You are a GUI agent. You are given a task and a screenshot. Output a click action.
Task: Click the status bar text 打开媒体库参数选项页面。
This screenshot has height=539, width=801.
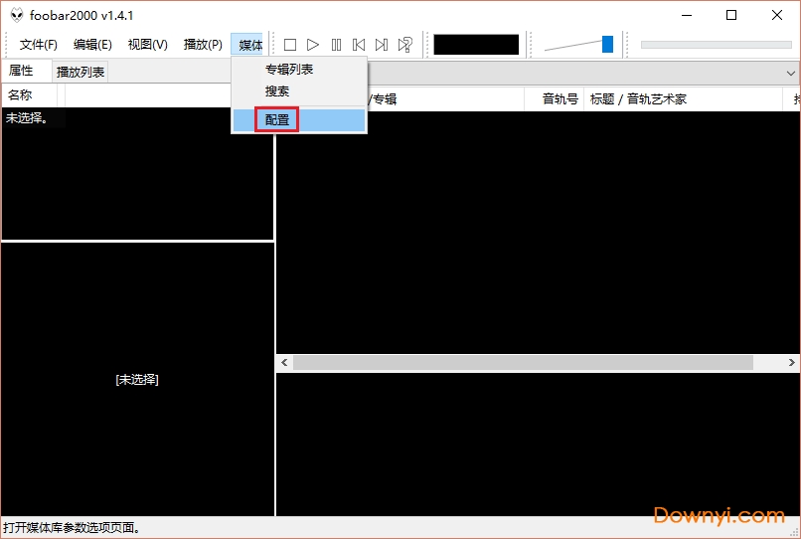[72, 528]
